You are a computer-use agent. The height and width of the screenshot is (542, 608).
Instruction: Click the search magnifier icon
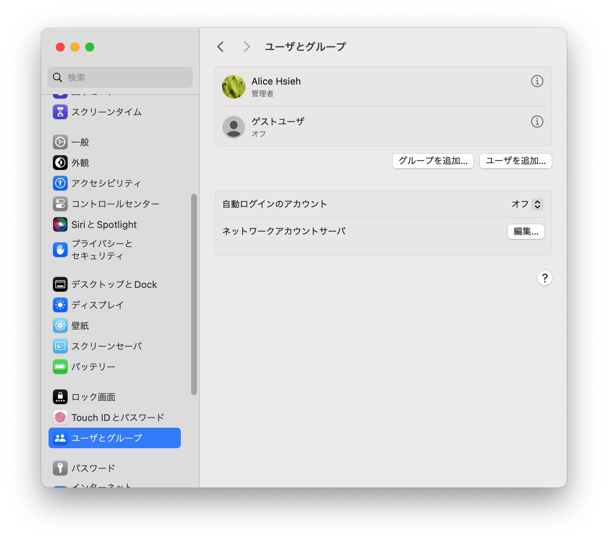(57, 77)
